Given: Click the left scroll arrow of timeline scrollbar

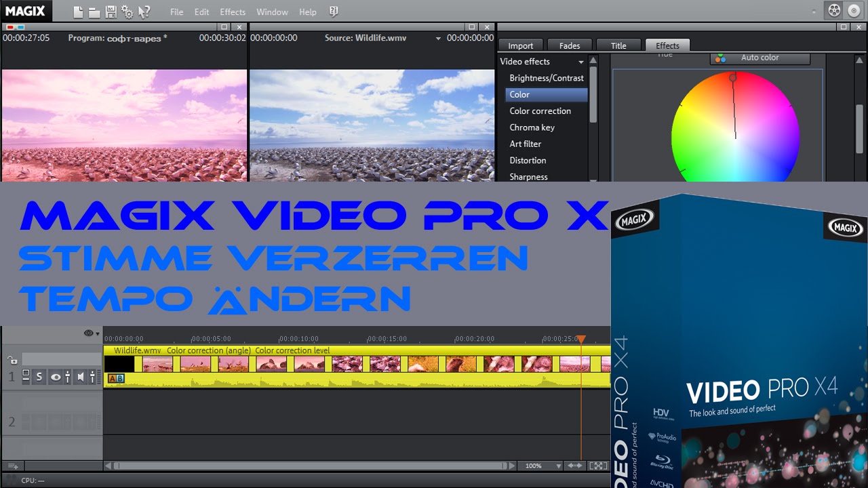Looking at the screenshot, I should [108, 466].
